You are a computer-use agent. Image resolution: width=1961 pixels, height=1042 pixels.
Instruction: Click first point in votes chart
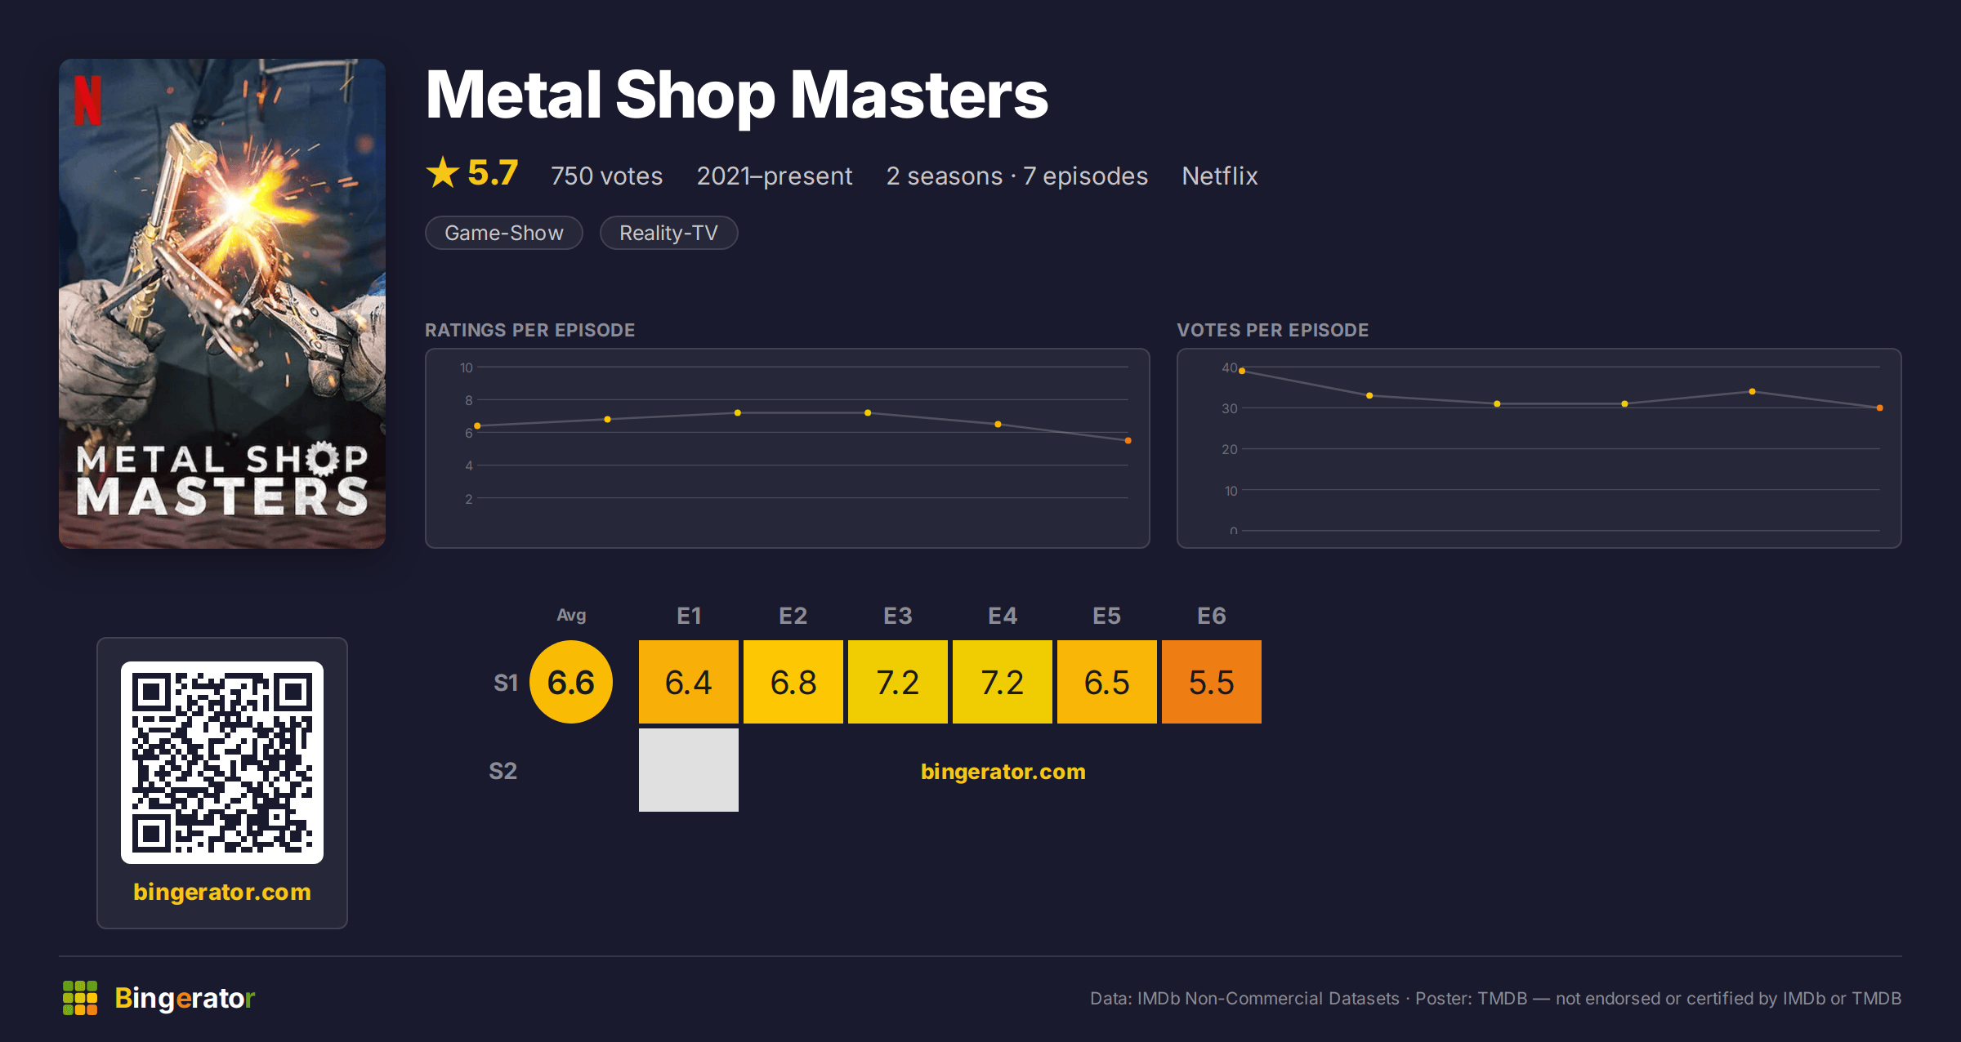(x=1242, y=371)
